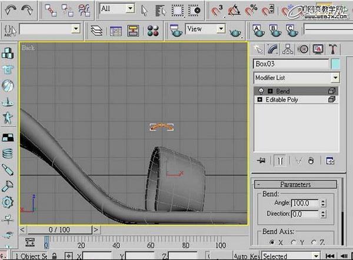Open the Utilities hammer tab

click(x=333, y=49)
